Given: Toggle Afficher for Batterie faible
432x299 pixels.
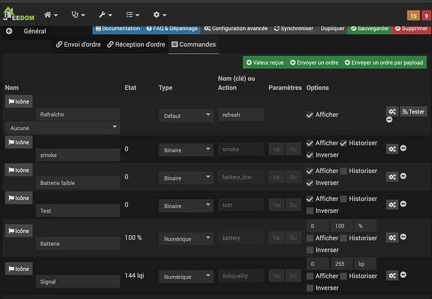Looking at the screenshot, I should pyautogui.click(x=310, y=171).
